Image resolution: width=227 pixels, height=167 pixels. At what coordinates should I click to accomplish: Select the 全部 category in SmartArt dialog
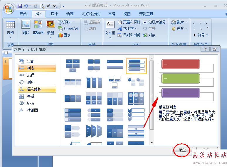click(x=37, y=61)
